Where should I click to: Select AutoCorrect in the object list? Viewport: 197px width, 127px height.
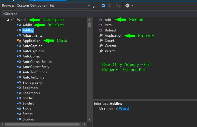point(32,56)
